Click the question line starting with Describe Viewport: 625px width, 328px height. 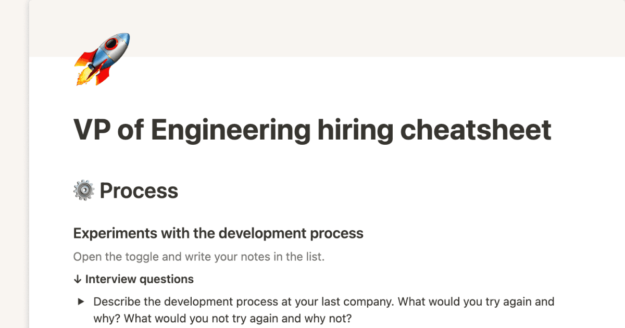click(x=323, y=301)
